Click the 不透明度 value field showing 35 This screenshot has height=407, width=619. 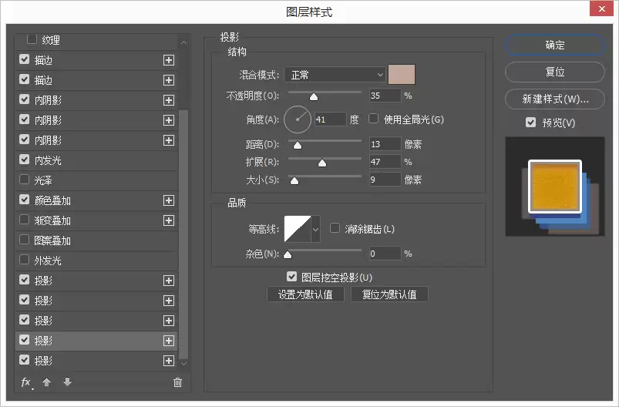coord(385,96)
